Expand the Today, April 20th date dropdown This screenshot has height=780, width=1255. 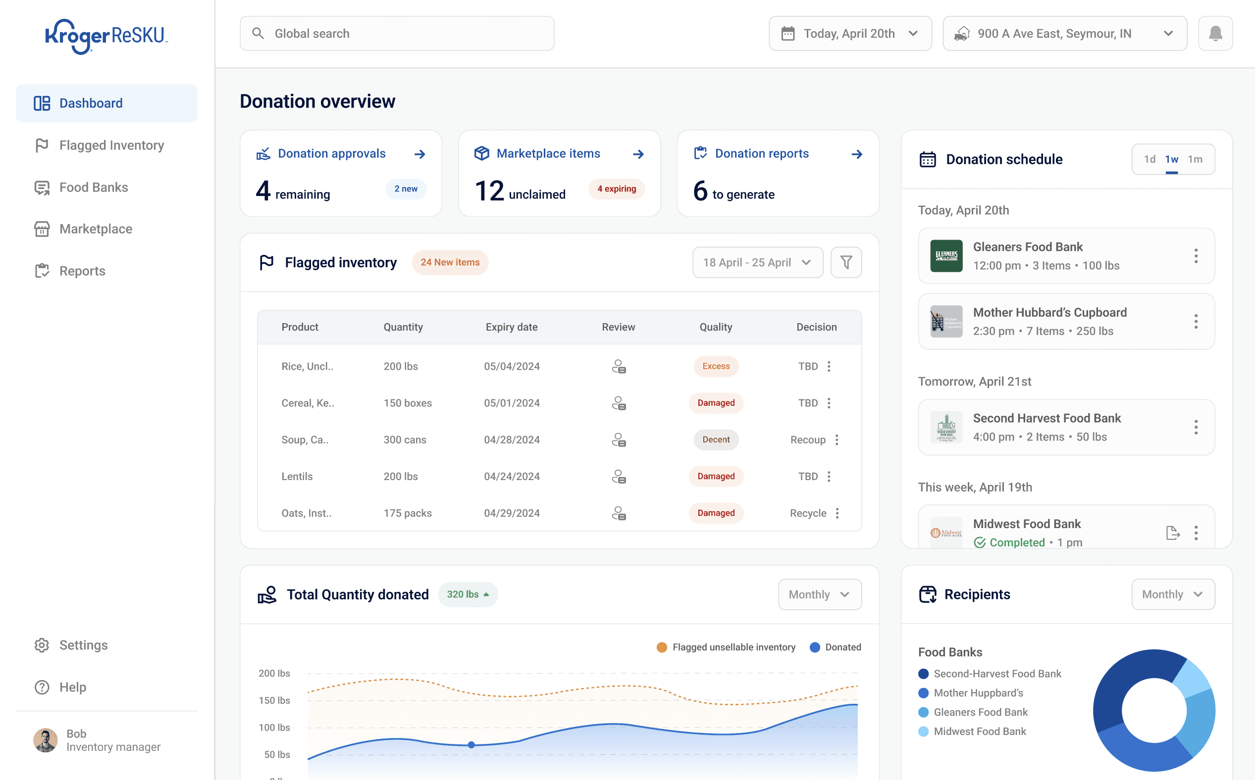click(x=850, y=34)
